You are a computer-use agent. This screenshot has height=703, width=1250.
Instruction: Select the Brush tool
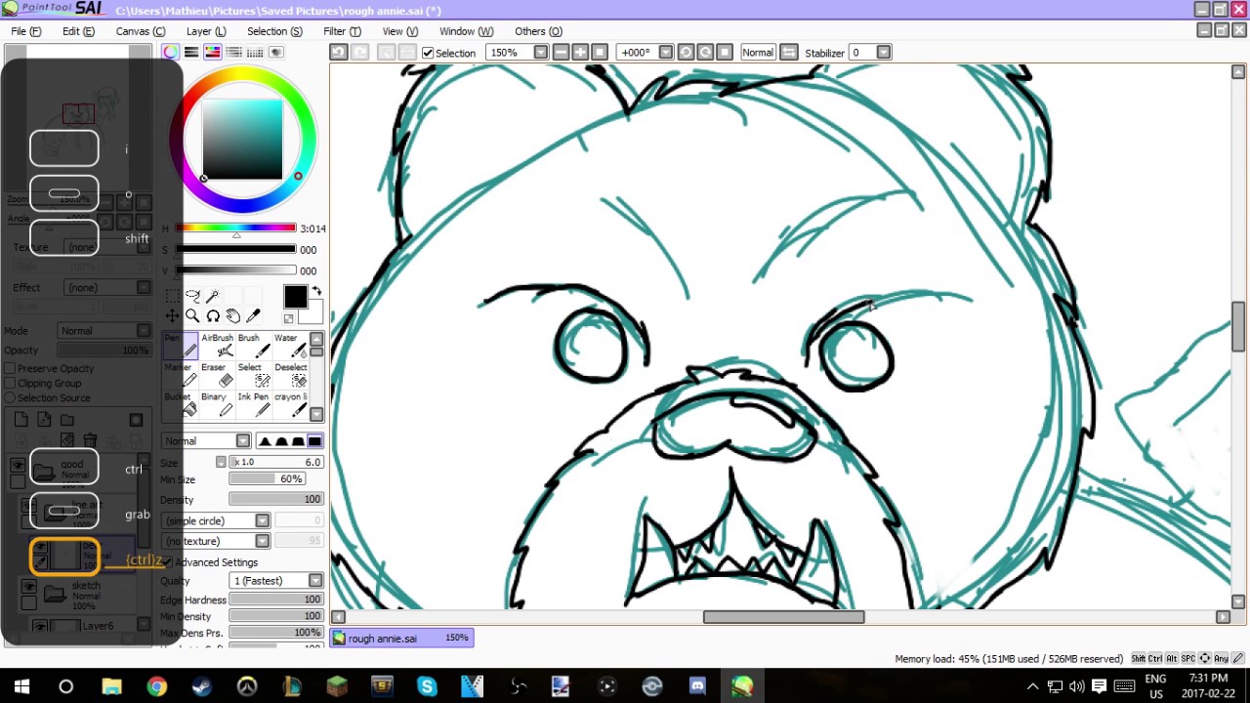tap(254, 346)
